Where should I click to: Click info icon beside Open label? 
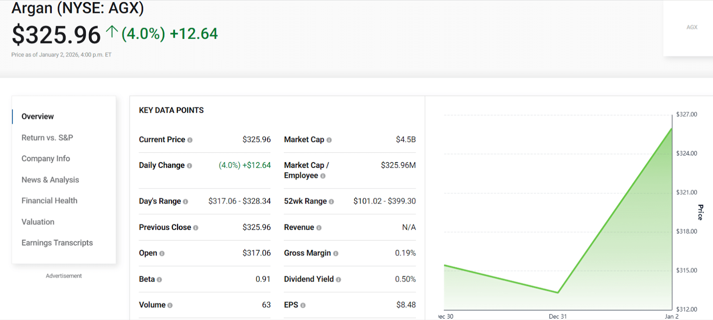162,254
